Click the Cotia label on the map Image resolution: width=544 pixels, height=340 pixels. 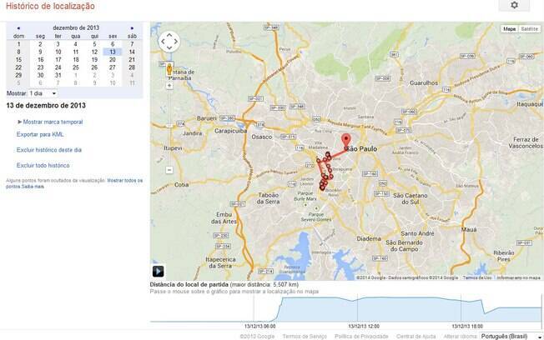181,185
